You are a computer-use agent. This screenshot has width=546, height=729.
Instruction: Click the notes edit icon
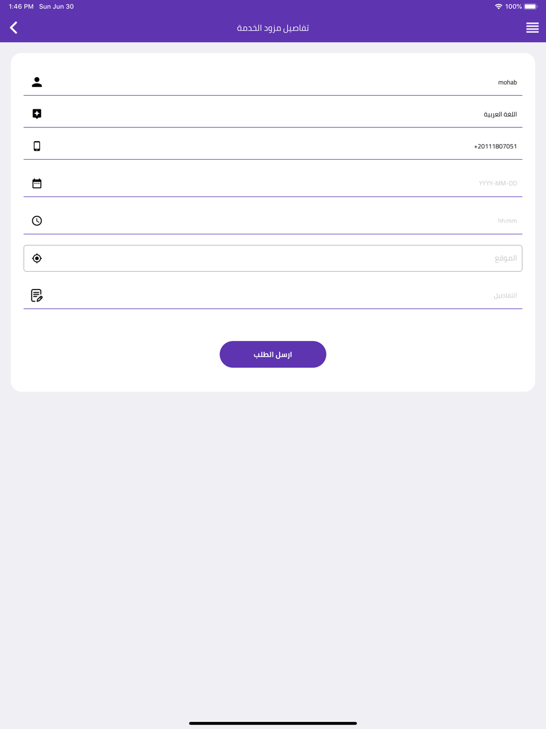(37, 296)
